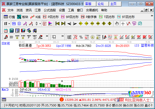155x109 pixels.
Task: Click the circled 金 icon
Action: tap(93, 37)
